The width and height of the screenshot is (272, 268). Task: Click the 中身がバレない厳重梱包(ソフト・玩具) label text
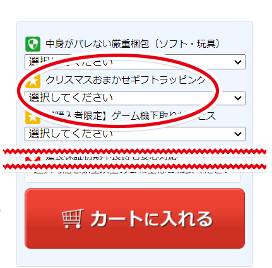[133, 44]
